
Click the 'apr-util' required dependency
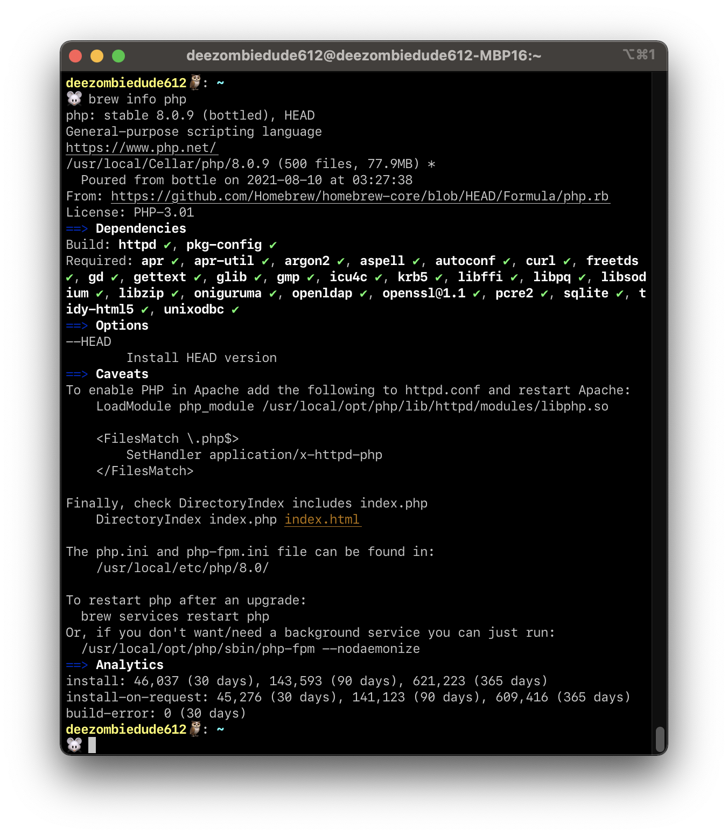(224, 261)
